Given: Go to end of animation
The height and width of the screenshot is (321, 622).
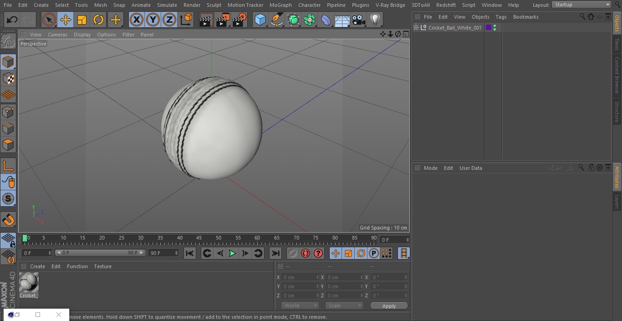Looking at the screenshot, I should click(x=275, y=253).
